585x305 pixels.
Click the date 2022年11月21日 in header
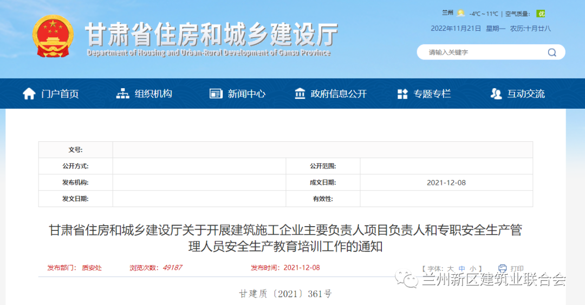456,29
